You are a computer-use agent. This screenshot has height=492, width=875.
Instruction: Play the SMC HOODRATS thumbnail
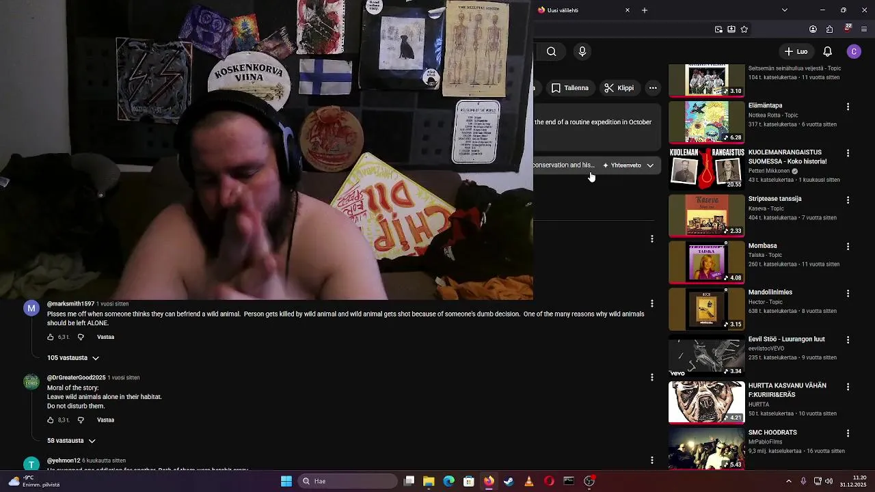[x=707, y=448]
